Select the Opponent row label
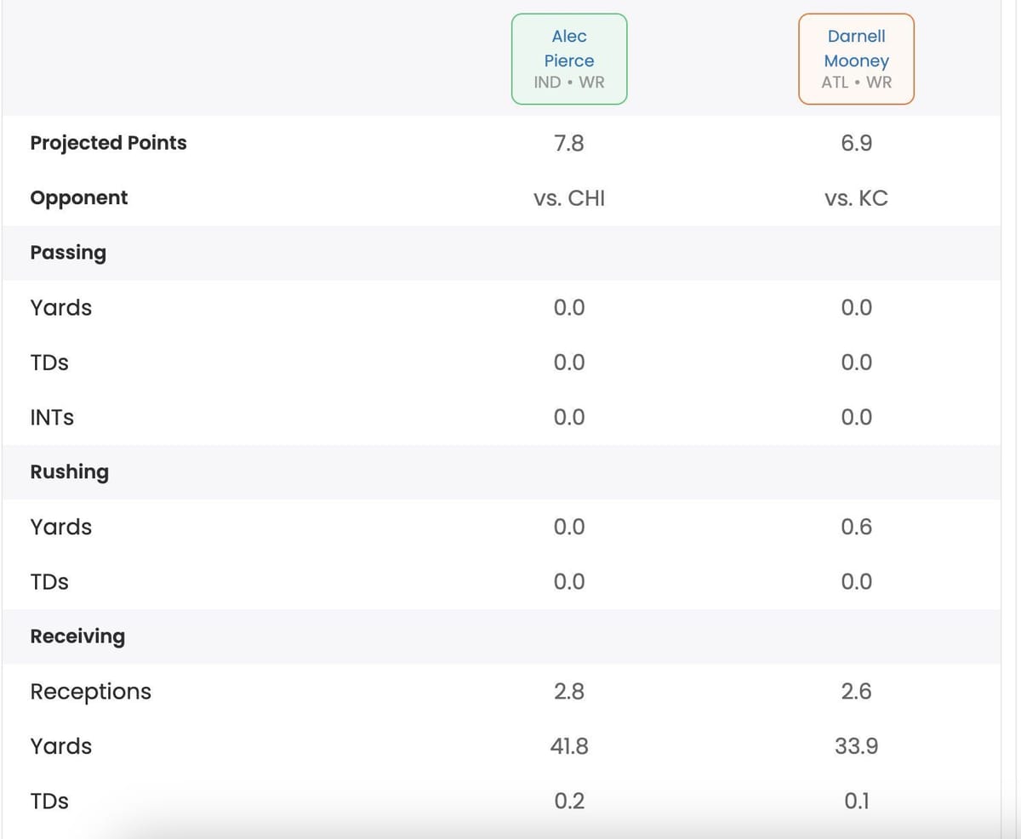The height and width of the screenshot is (839, 1021). pos(79,198)
